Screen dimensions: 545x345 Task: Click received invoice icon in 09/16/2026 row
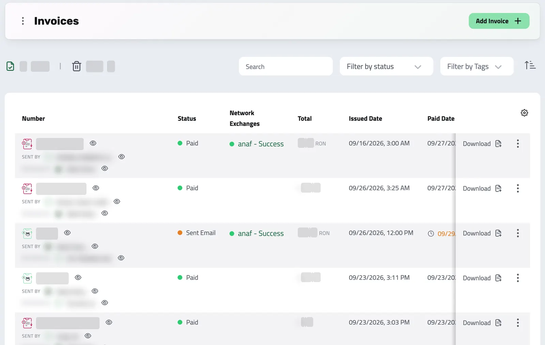[x=27, y=144]
